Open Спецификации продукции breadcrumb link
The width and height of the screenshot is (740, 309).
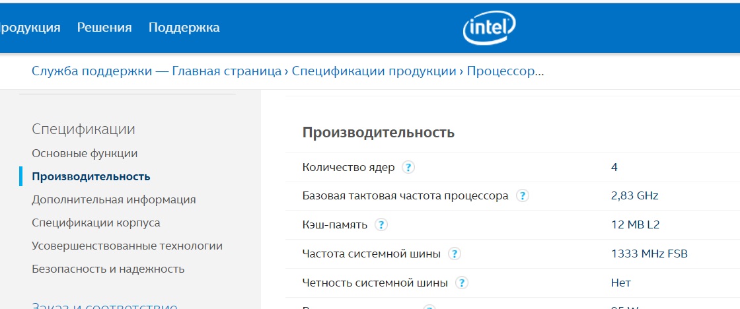[x=374, y=71]
